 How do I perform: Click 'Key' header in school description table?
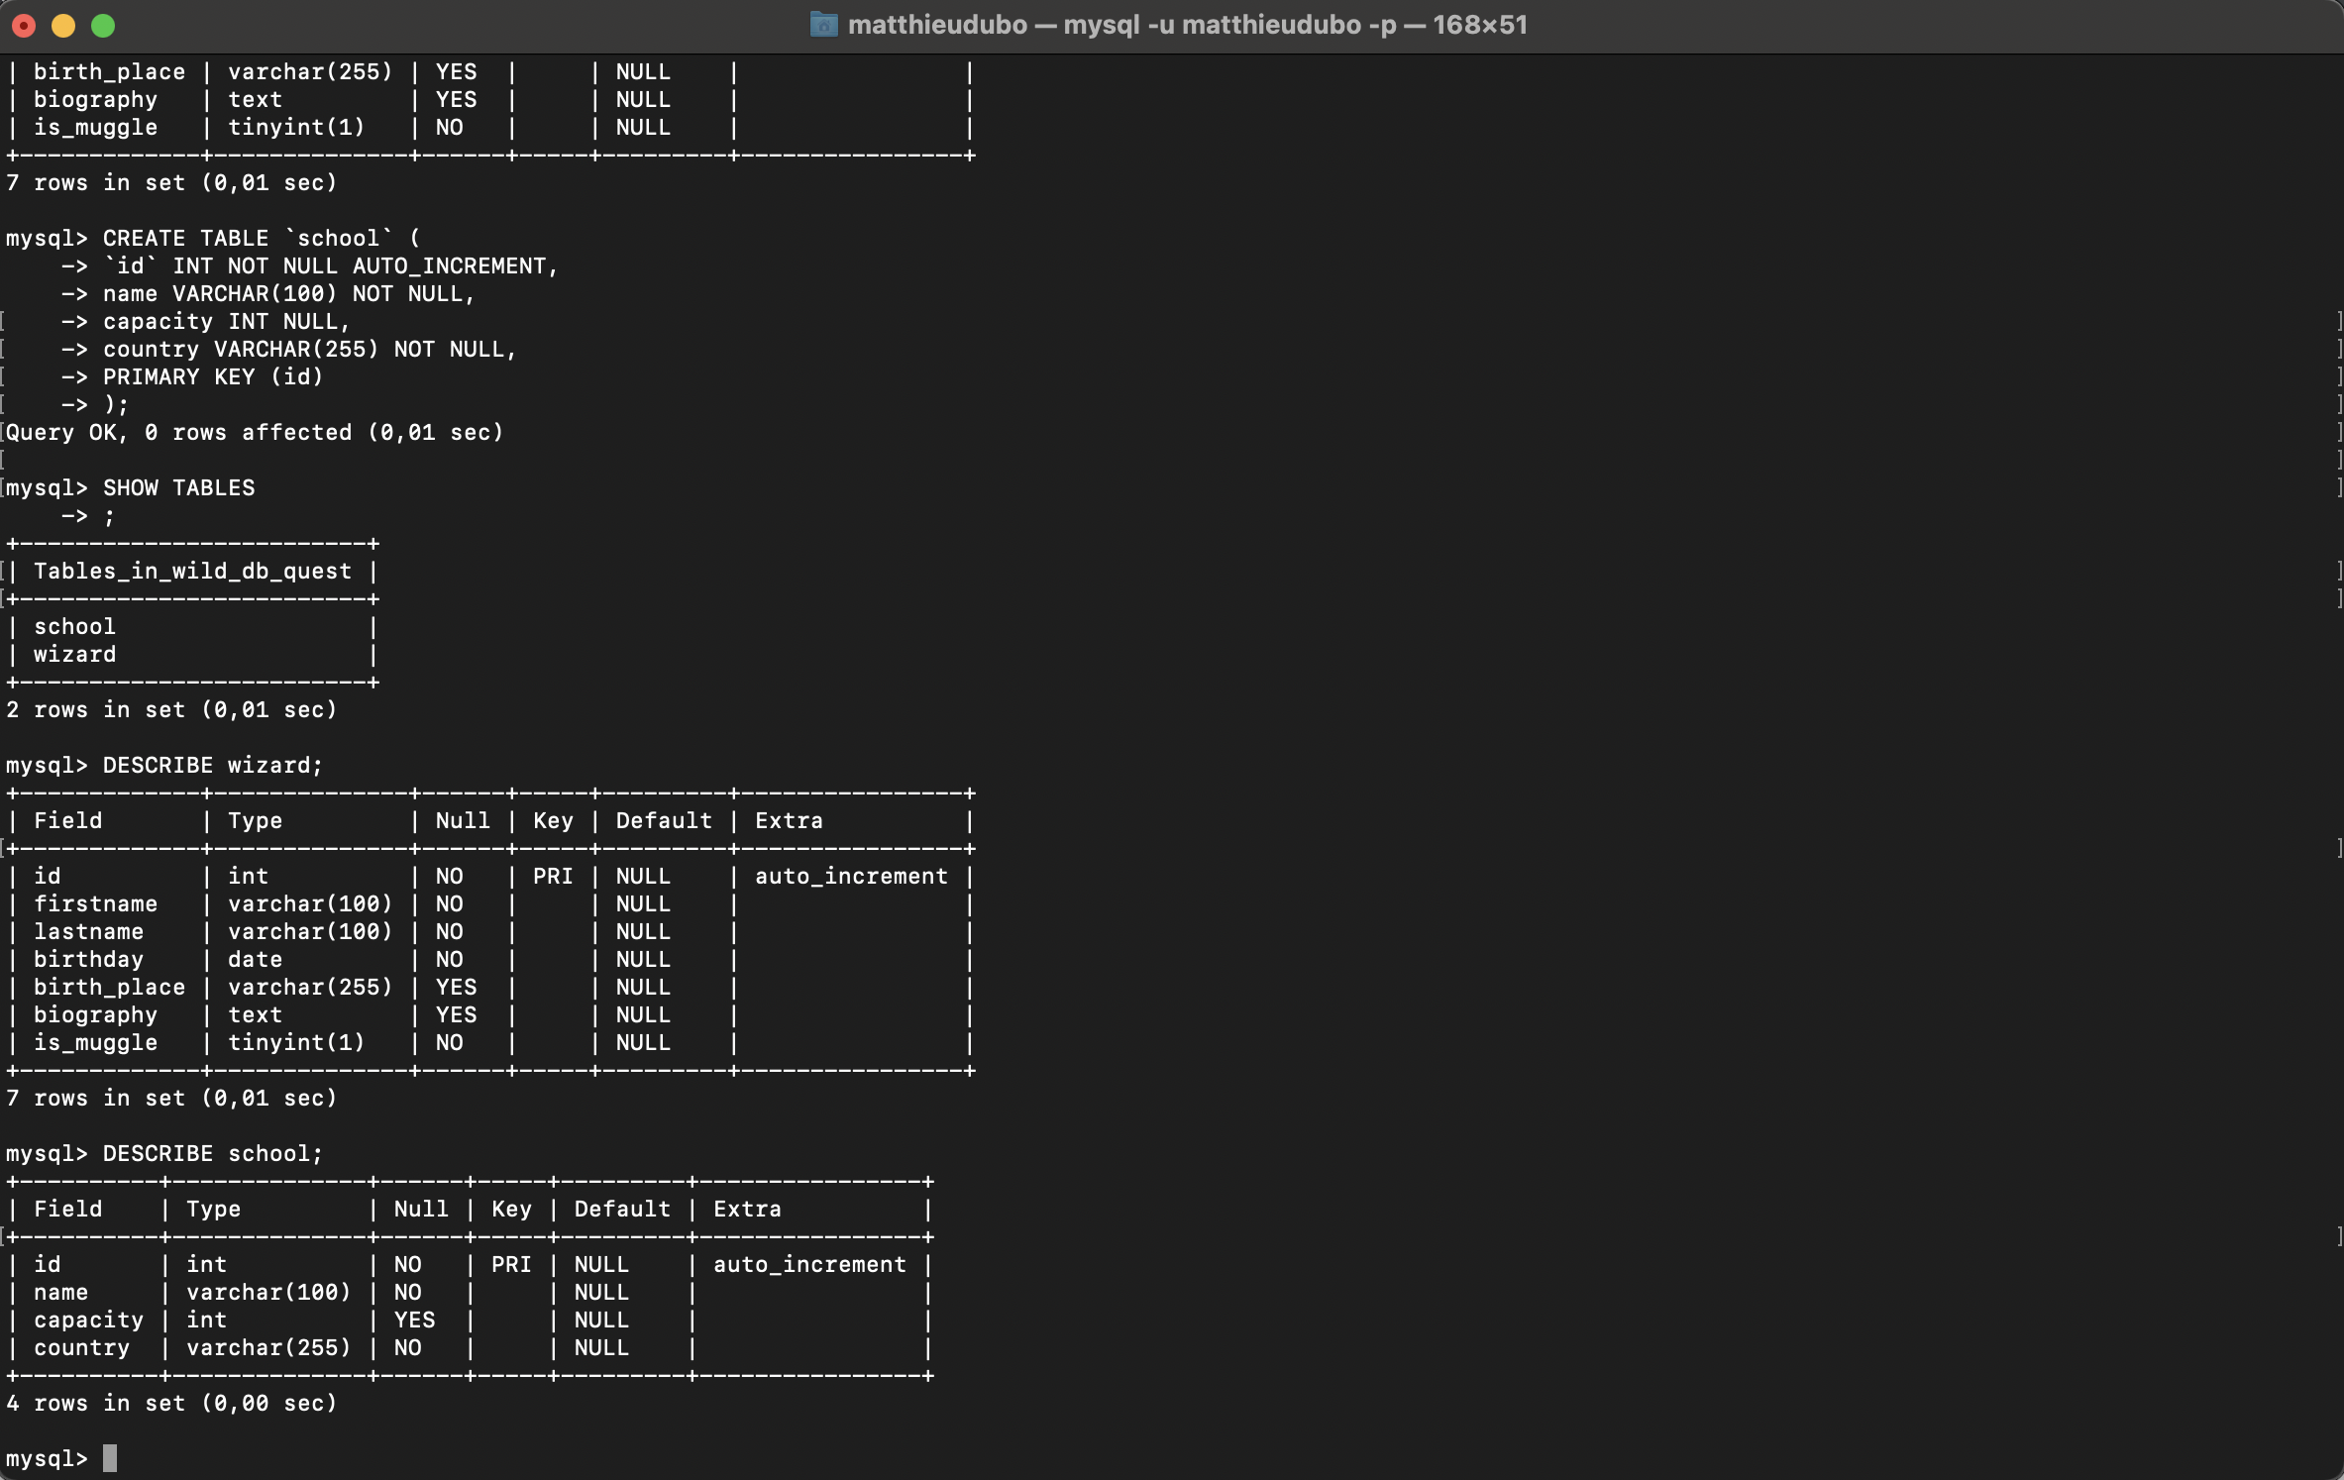(x=511, y=1210)
